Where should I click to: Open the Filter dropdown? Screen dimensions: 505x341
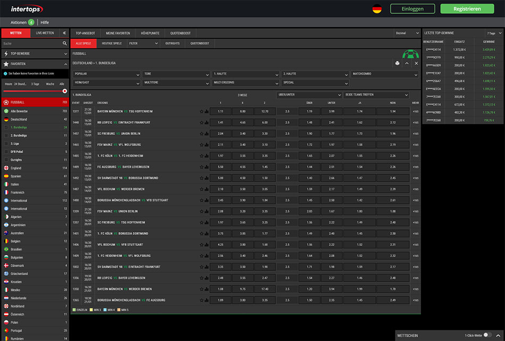(144, 44)
